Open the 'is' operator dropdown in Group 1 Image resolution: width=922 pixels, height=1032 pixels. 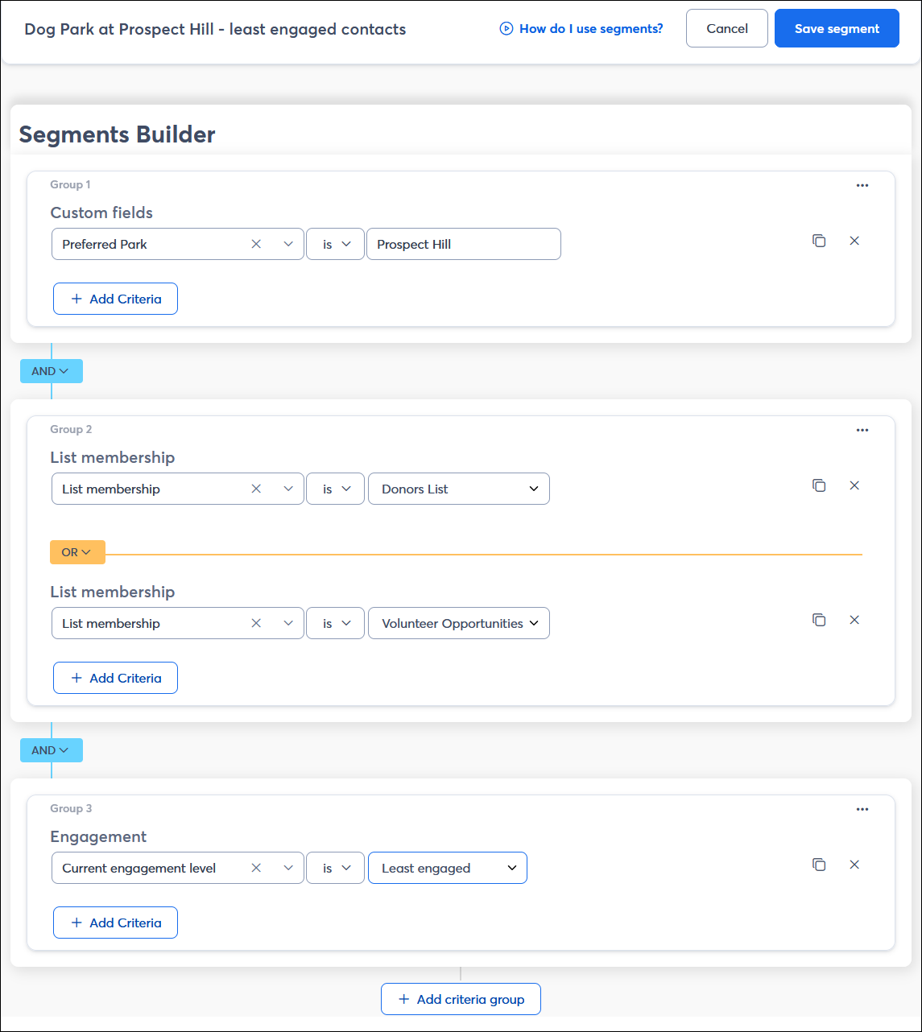[x=335, y=244]
